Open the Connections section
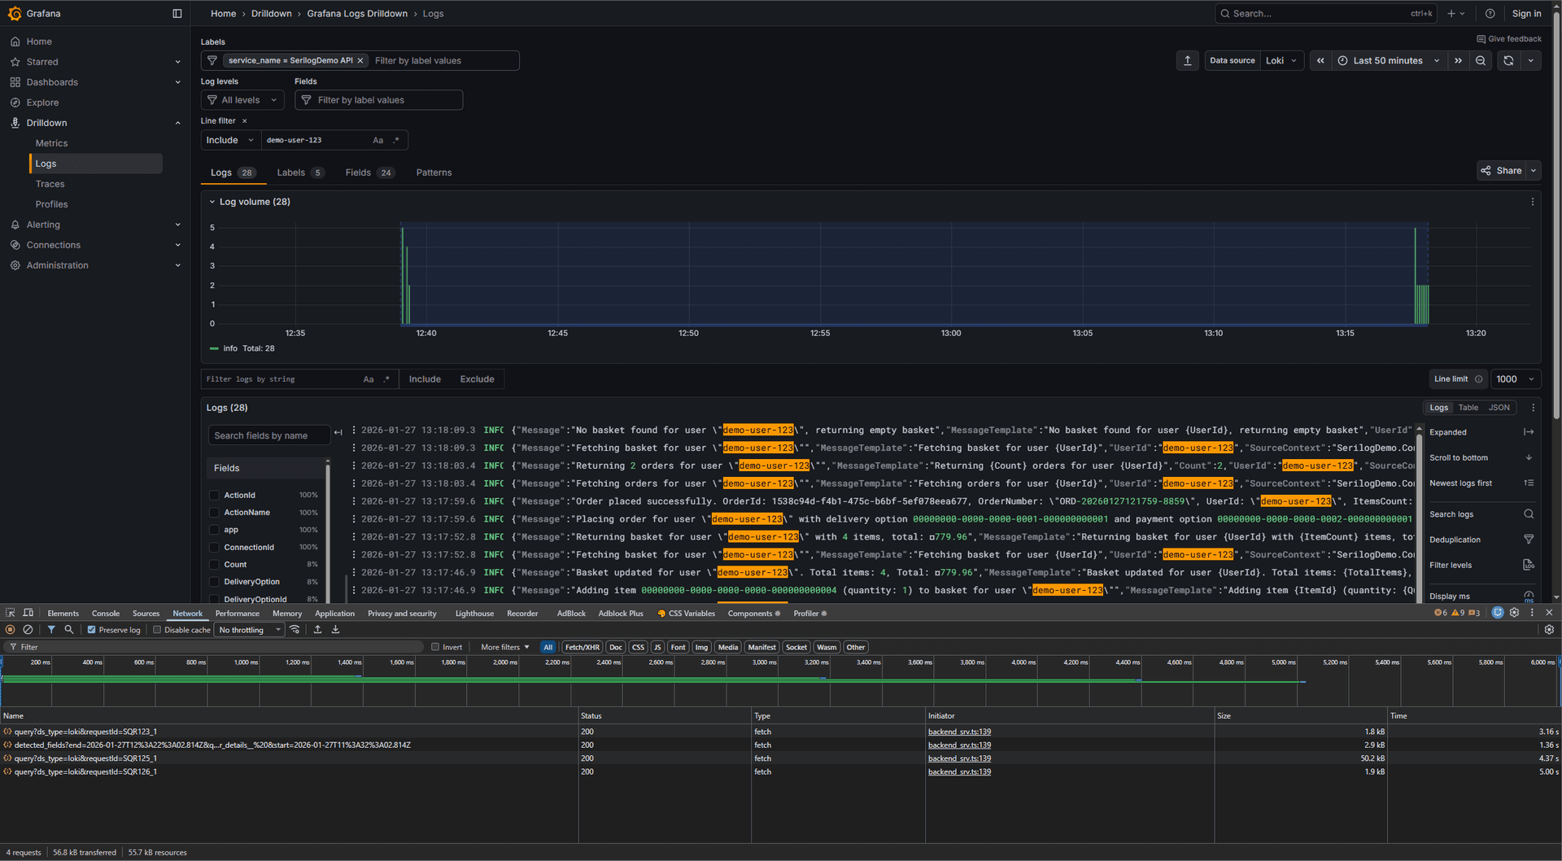 [53, 244]
